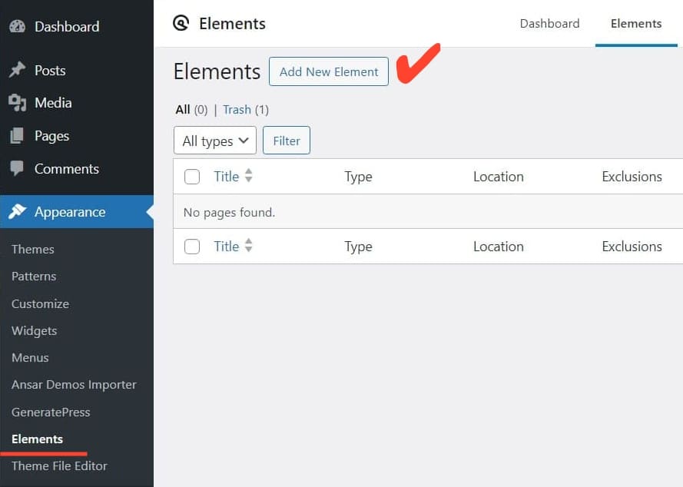Click the Posts pushpin icon

[18, 70]
